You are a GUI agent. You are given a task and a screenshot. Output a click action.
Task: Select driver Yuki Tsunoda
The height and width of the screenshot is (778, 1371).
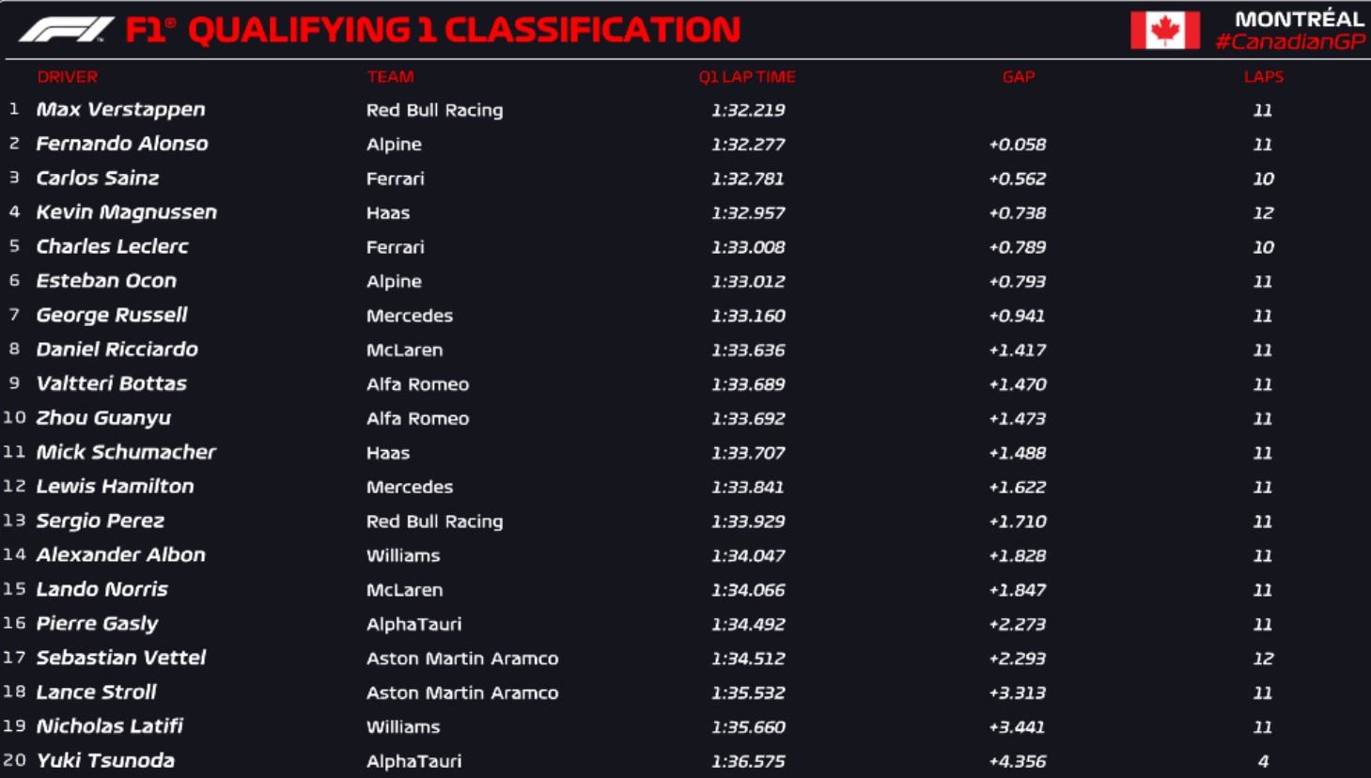[x=105, y=761]
